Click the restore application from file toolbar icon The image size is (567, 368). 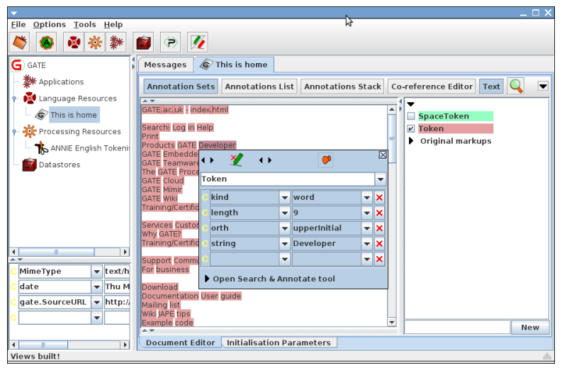coord(21,43)
